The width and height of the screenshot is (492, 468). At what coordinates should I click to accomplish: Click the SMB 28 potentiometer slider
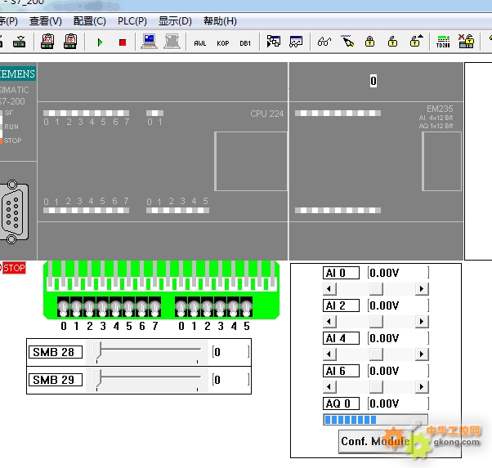pos(97,350)
